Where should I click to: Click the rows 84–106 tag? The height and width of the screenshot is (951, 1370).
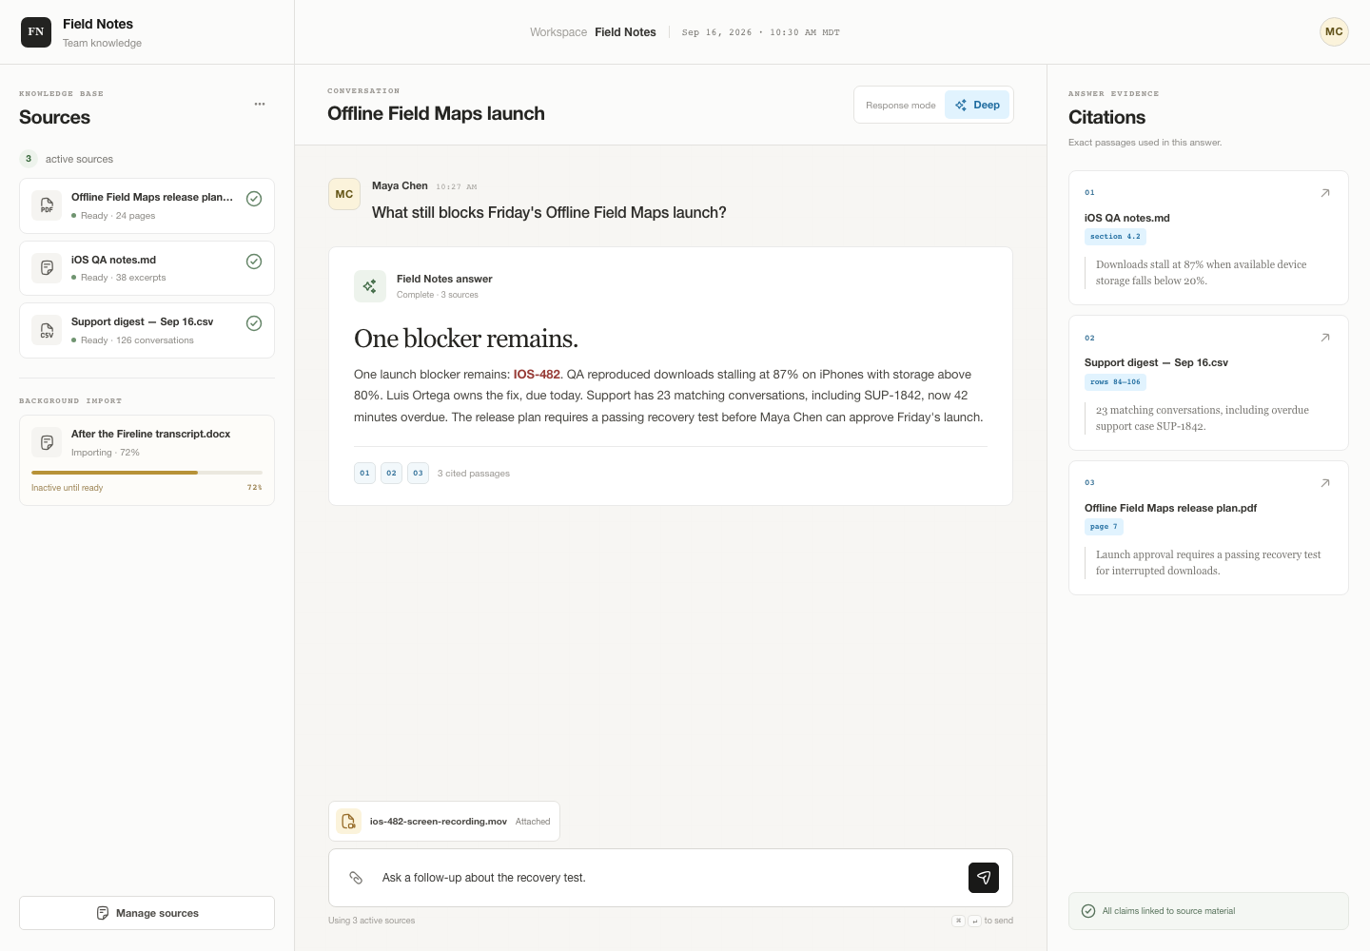(1115, 382)
